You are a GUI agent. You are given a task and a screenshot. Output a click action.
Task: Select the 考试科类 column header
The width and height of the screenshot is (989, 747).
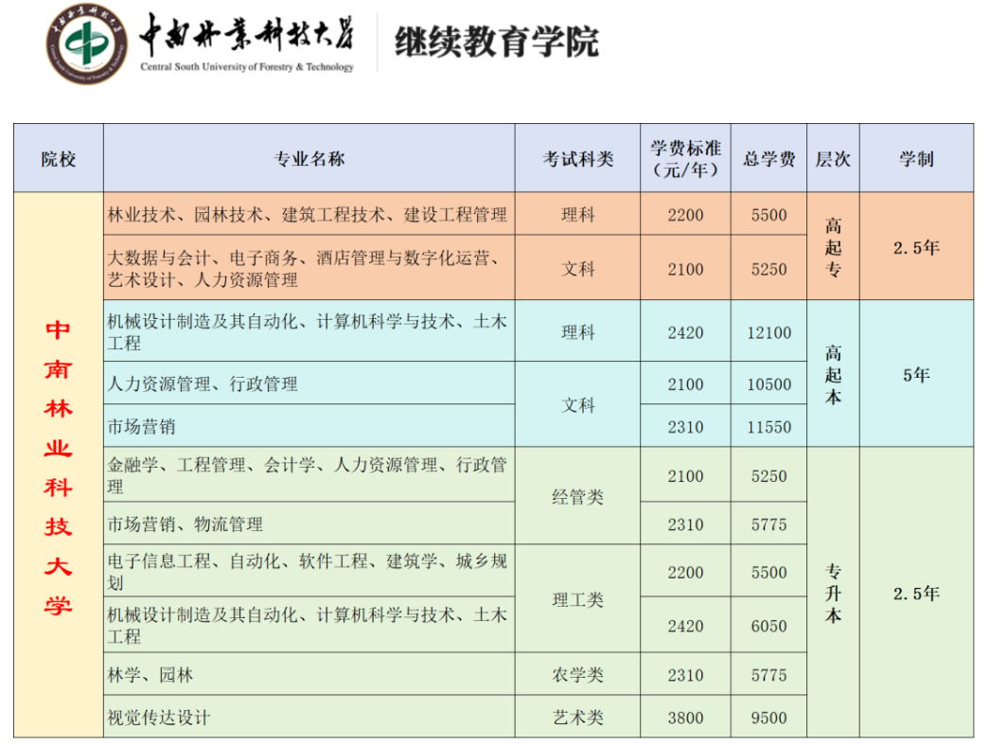(577, 158)
